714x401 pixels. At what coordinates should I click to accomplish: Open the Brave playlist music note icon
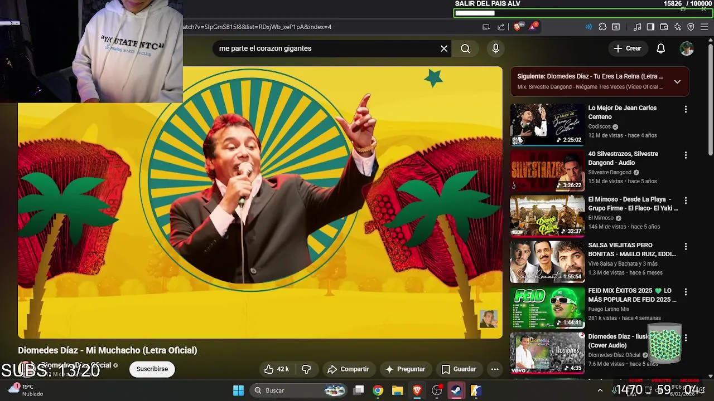point(638,27)
